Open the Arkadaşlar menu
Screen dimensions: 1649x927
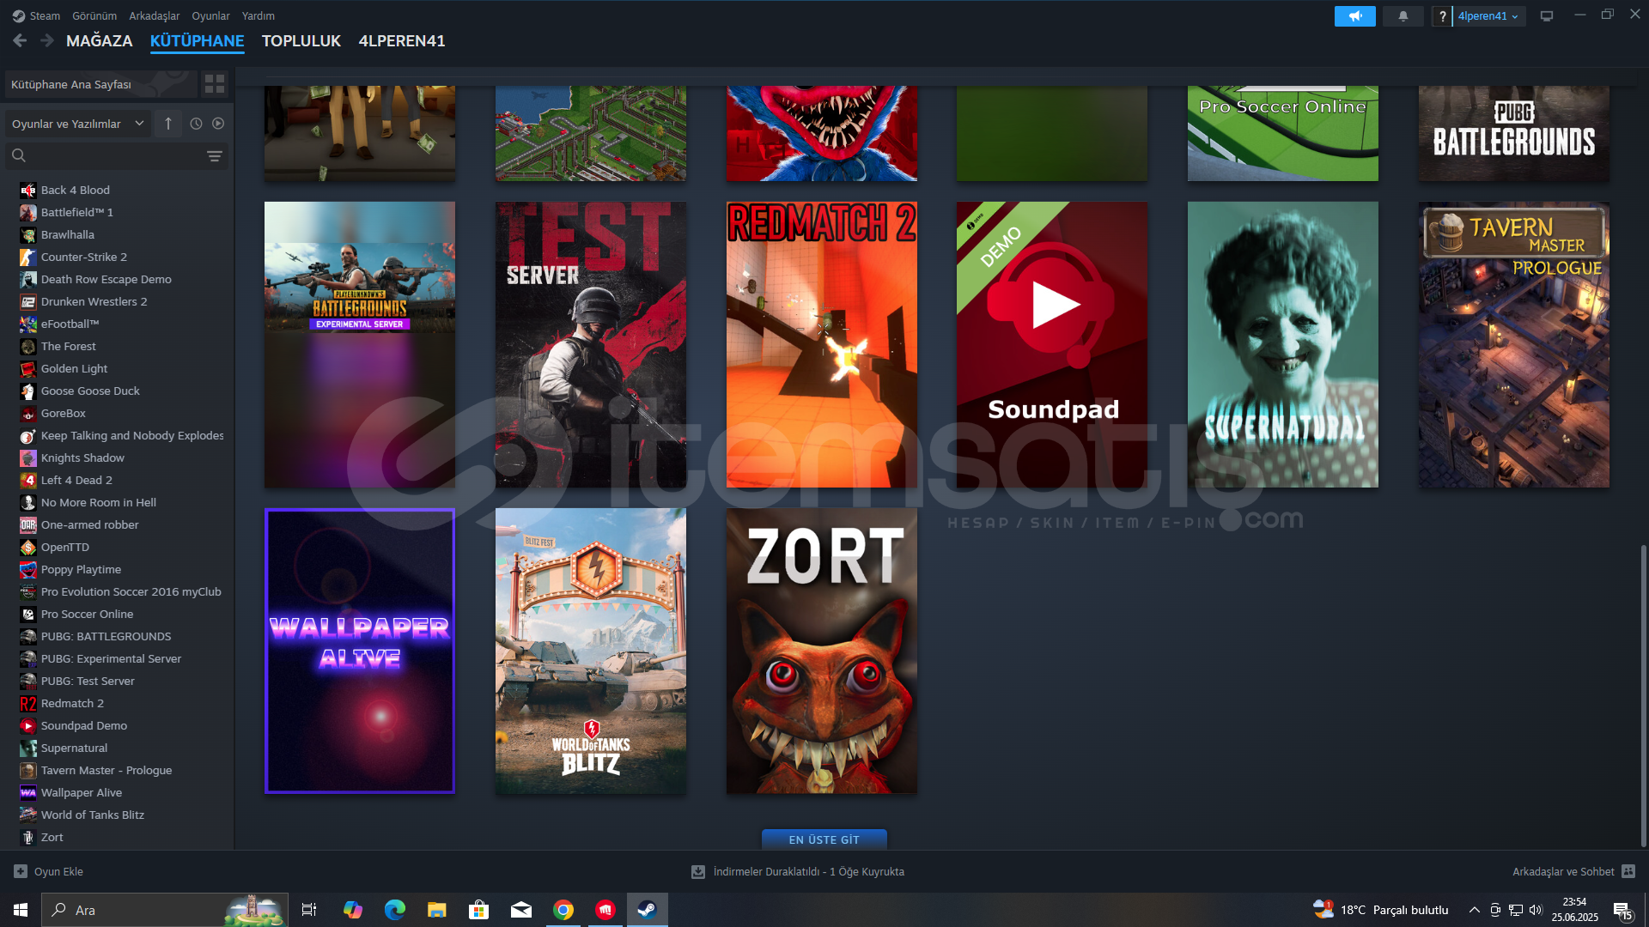click(155, 15)
